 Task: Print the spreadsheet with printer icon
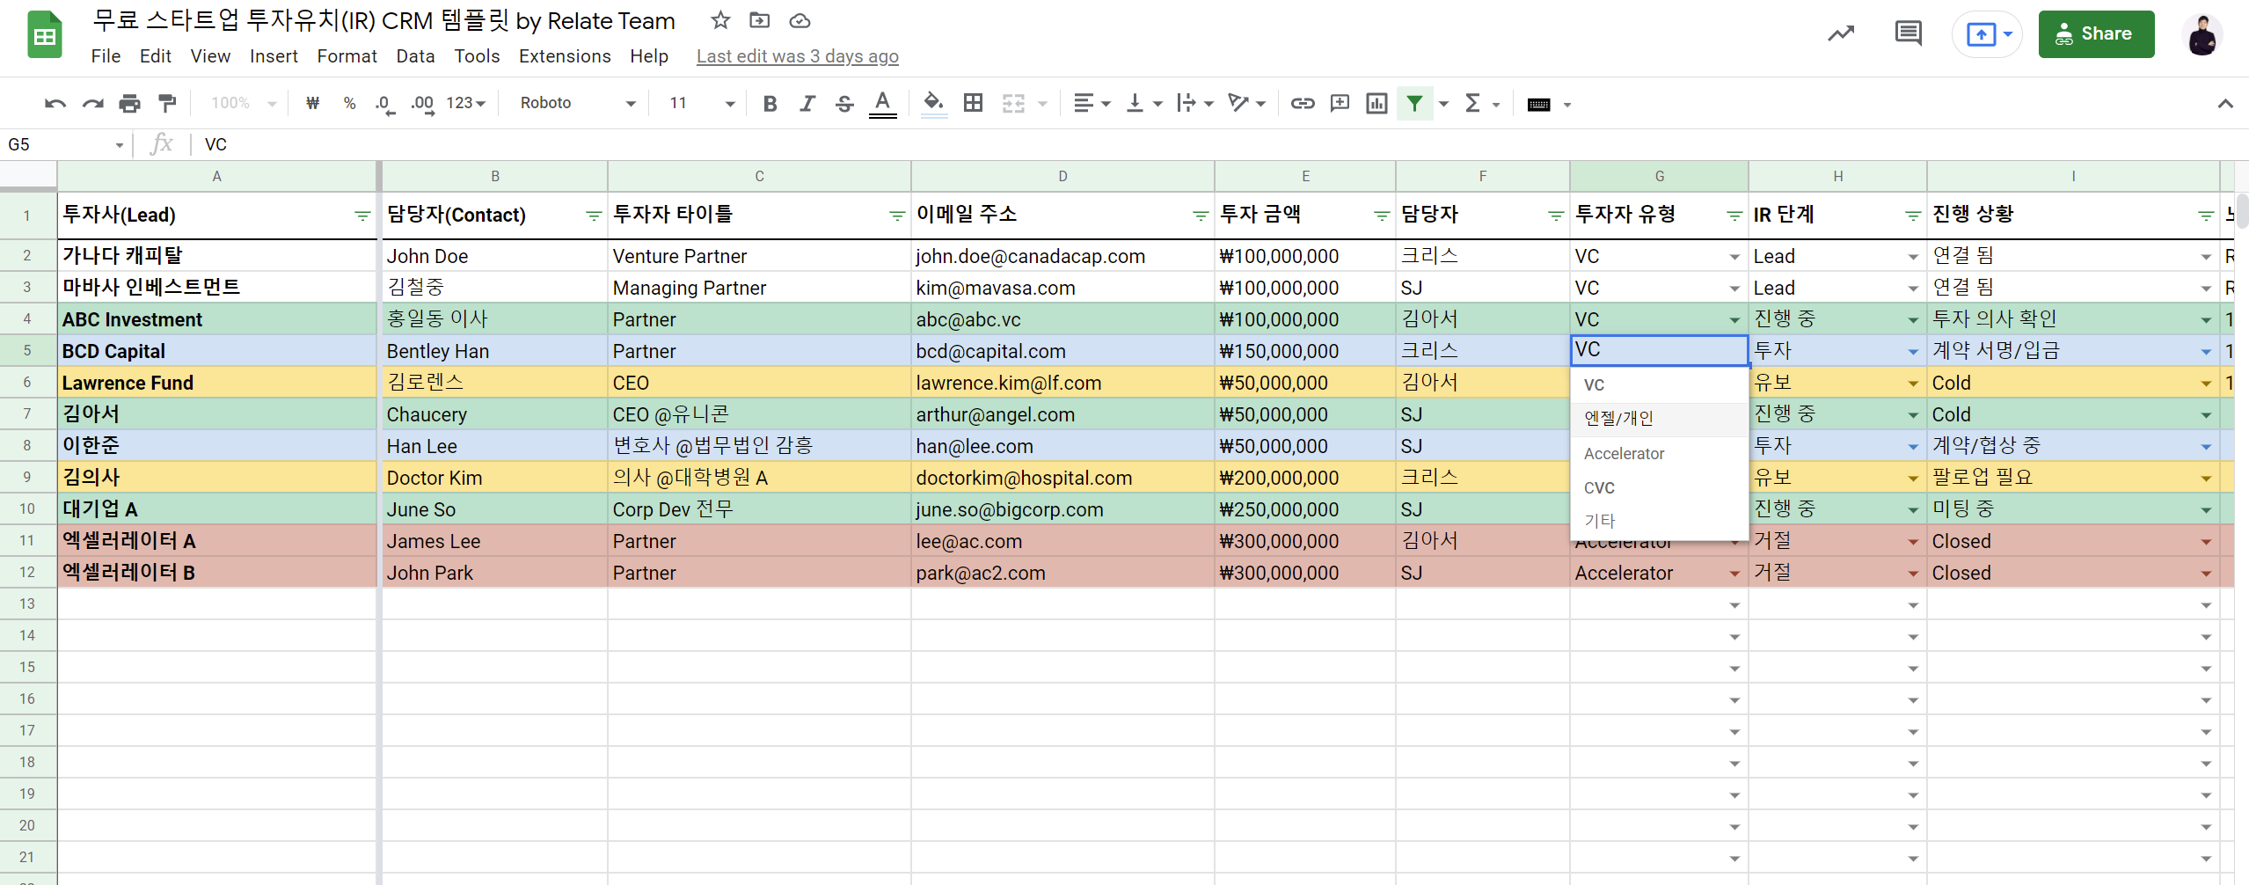(x=129, y=104)
